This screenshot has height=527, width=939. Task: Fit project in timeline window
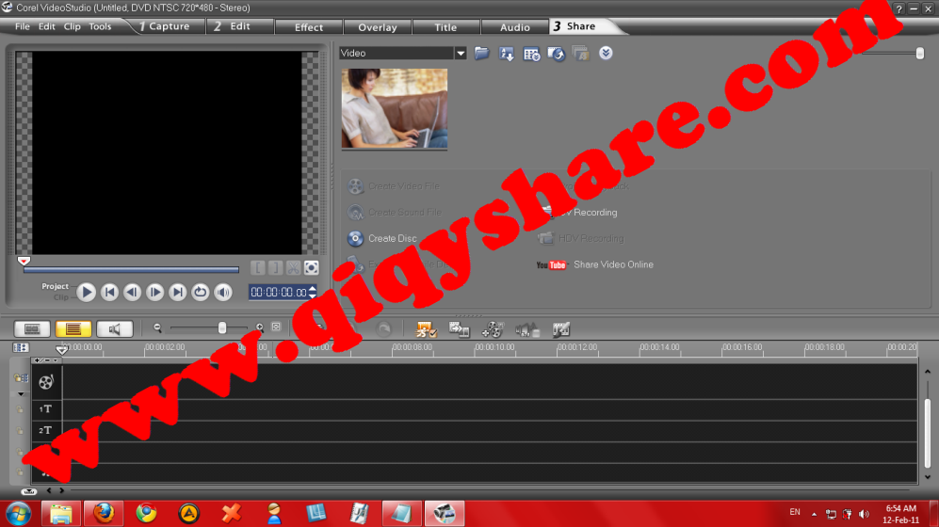(276, 327)
